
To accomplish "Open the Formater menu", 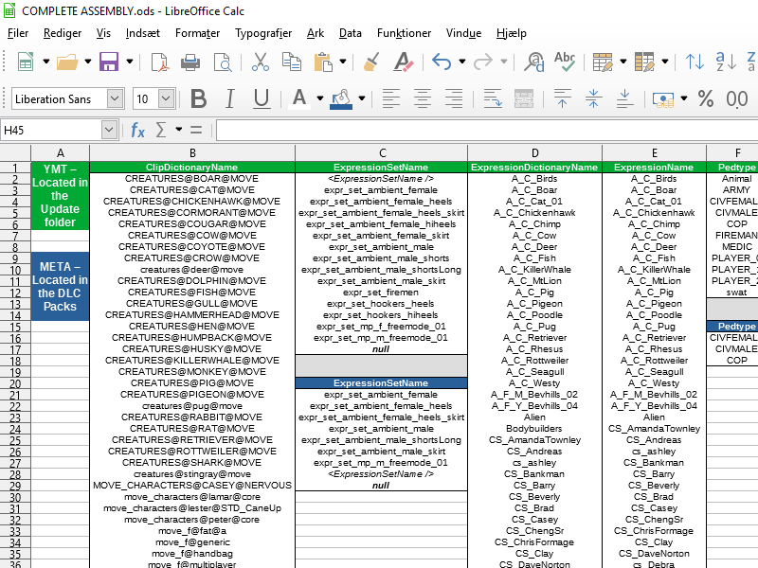I will 197,33.
